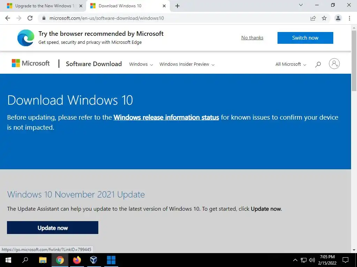Open VirtualBox from the taskbar
The height and width of the screenshot is (267, 357).
pyautogui.click(x=93, y=260)
